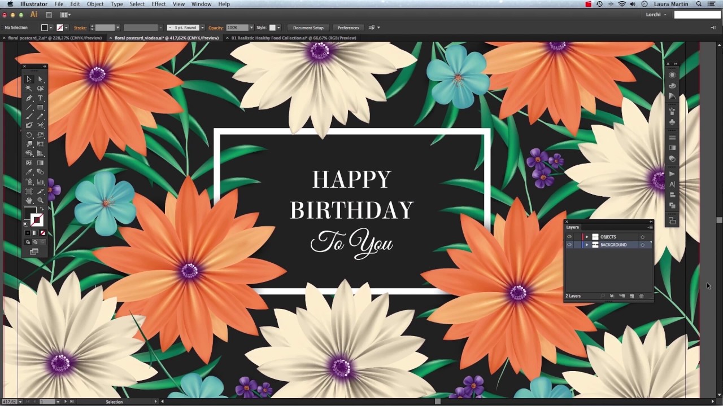723x406 pixels.
Task: Open the Stroke panel icon in dock
Action: click(x=672, y=137)
